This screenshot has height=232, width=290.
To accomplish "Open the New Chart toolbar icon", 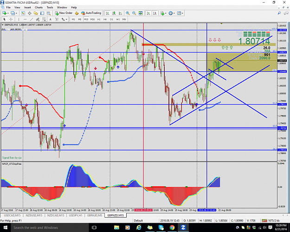I will [4, 13].
